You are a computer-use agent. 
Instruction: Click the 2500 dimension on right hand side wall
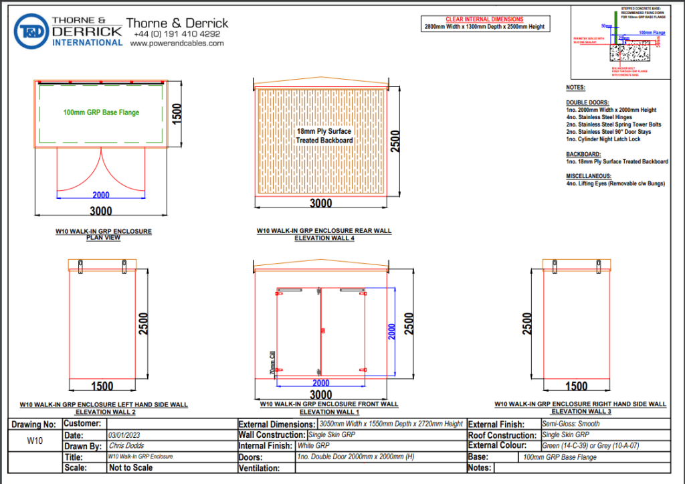[527, 324]
